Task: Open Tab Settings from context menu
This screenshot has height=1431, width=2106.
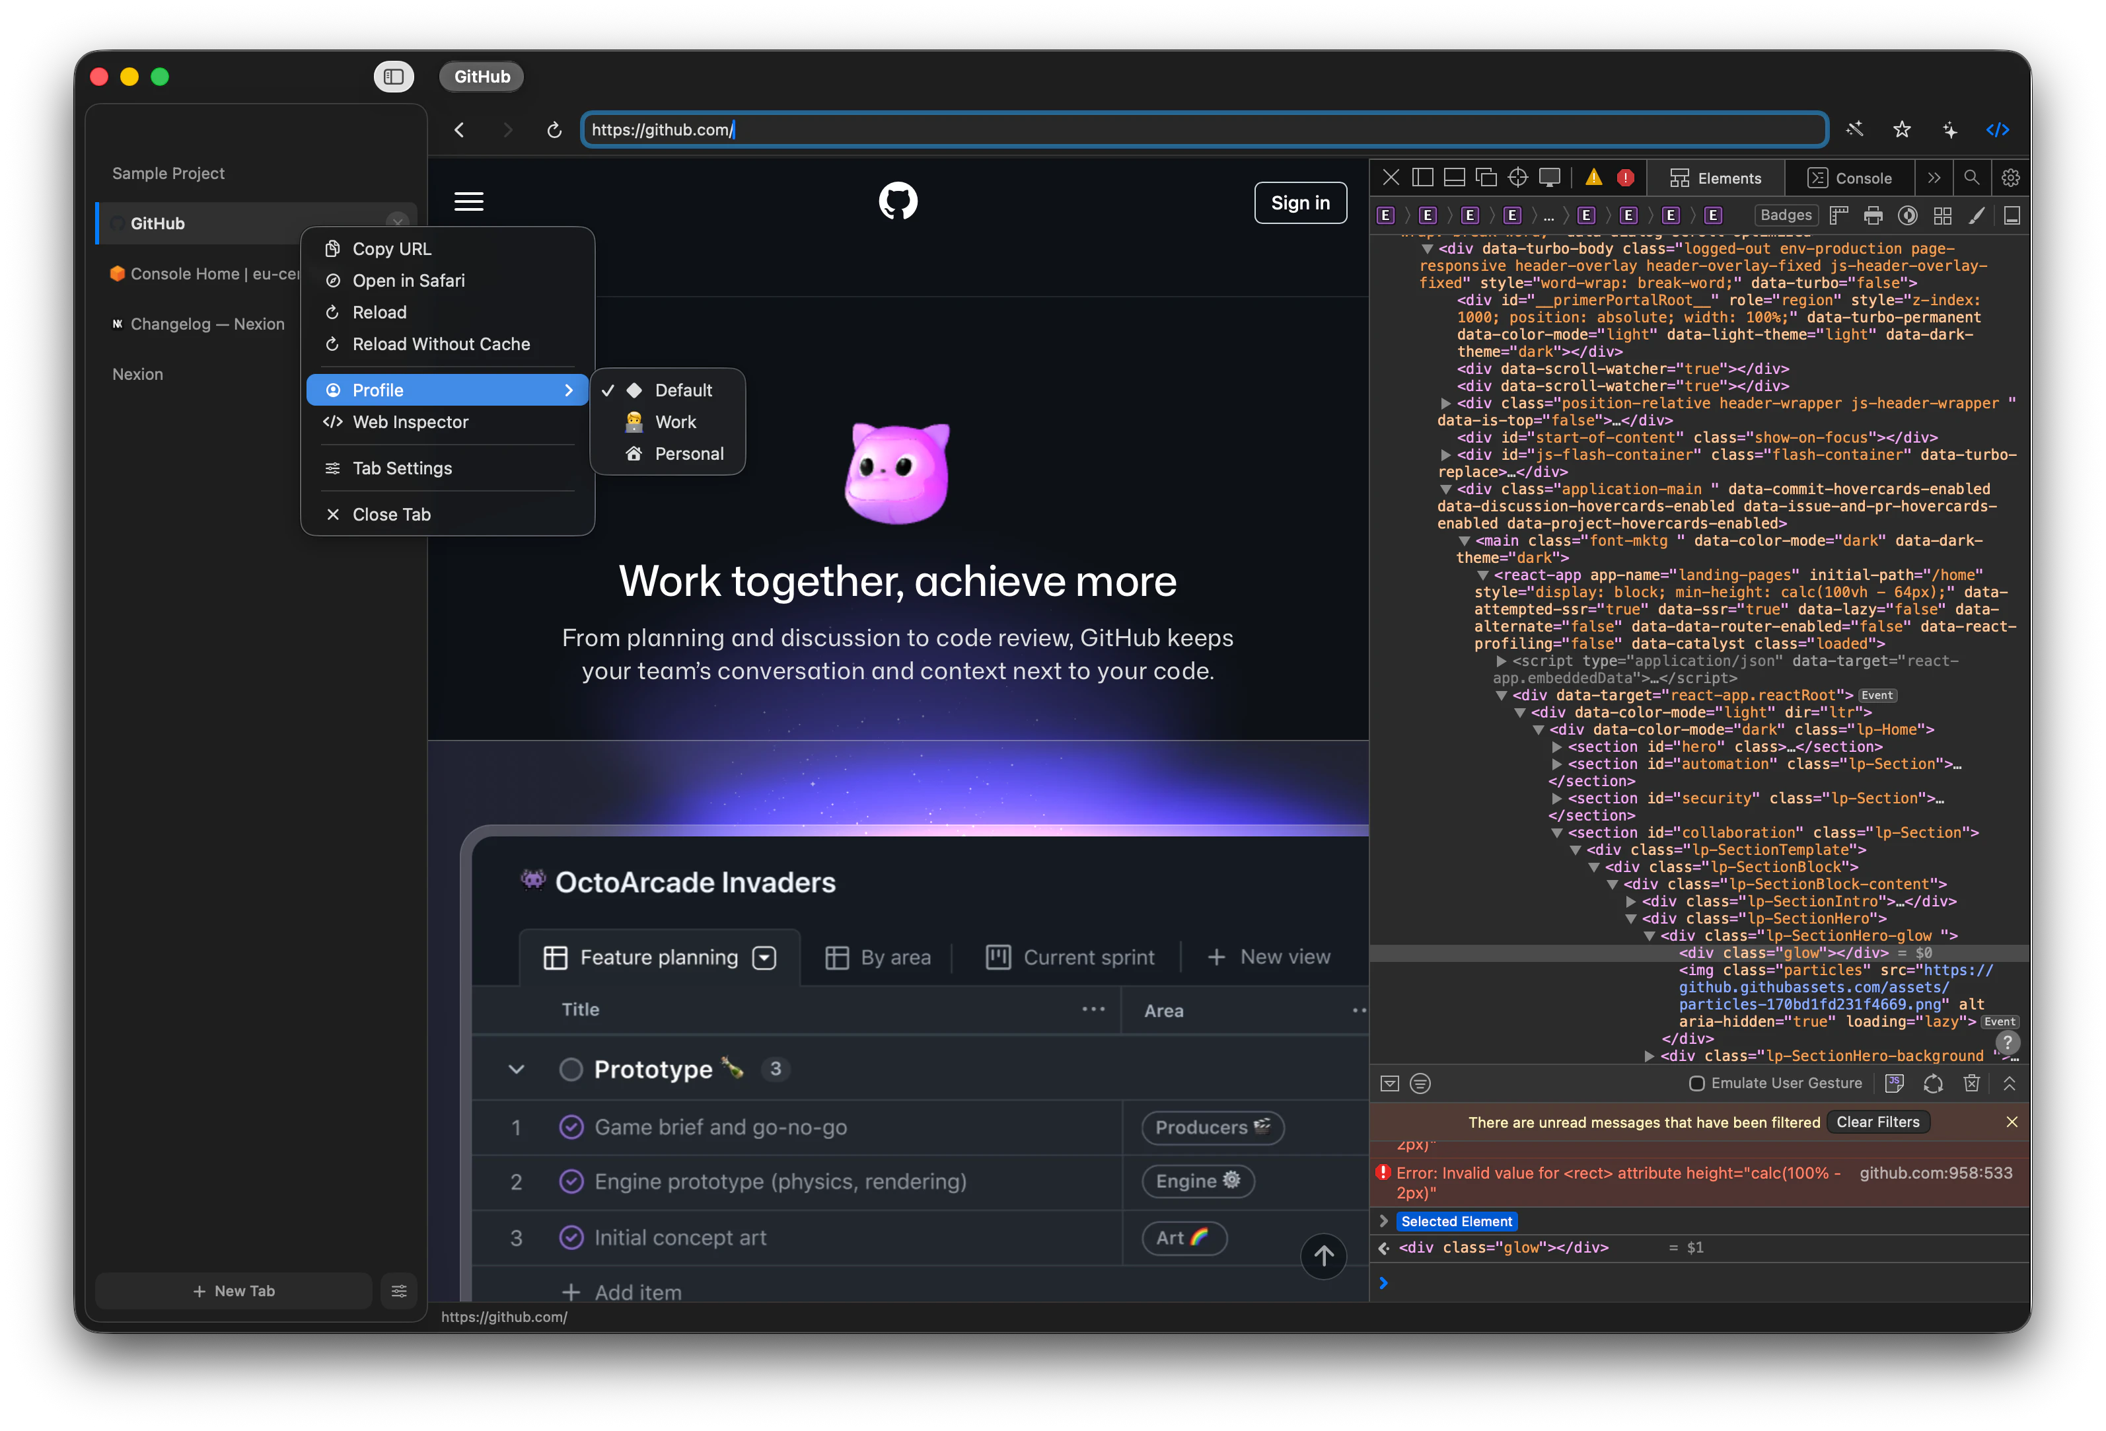Action: (448, 468)
